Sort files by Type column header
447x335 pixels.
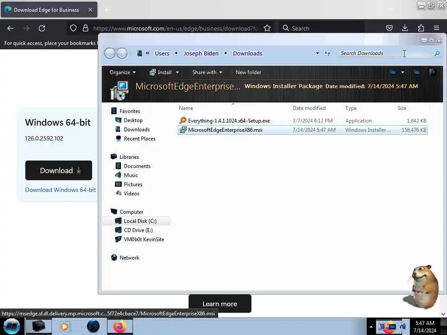pyautogui.click(x=351, y=108)
